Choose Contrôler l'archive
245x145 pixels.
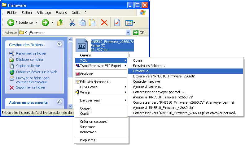pyautogui.click(x=185, y=81)
